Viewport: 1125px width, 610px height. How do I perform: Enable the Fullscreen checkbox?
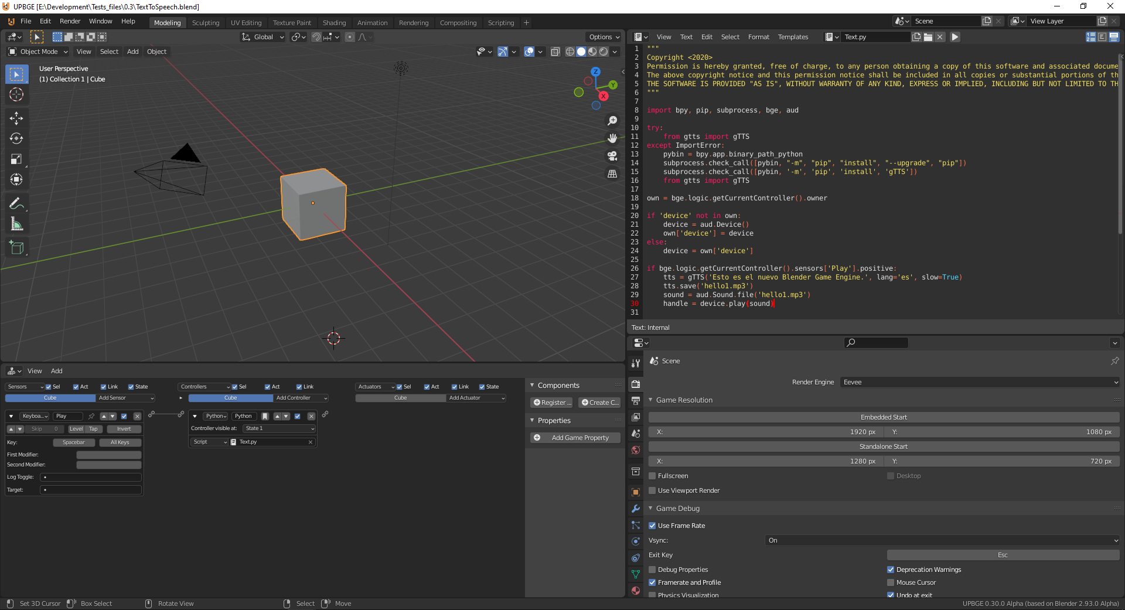pyautogui.click(x=652, y=476)
